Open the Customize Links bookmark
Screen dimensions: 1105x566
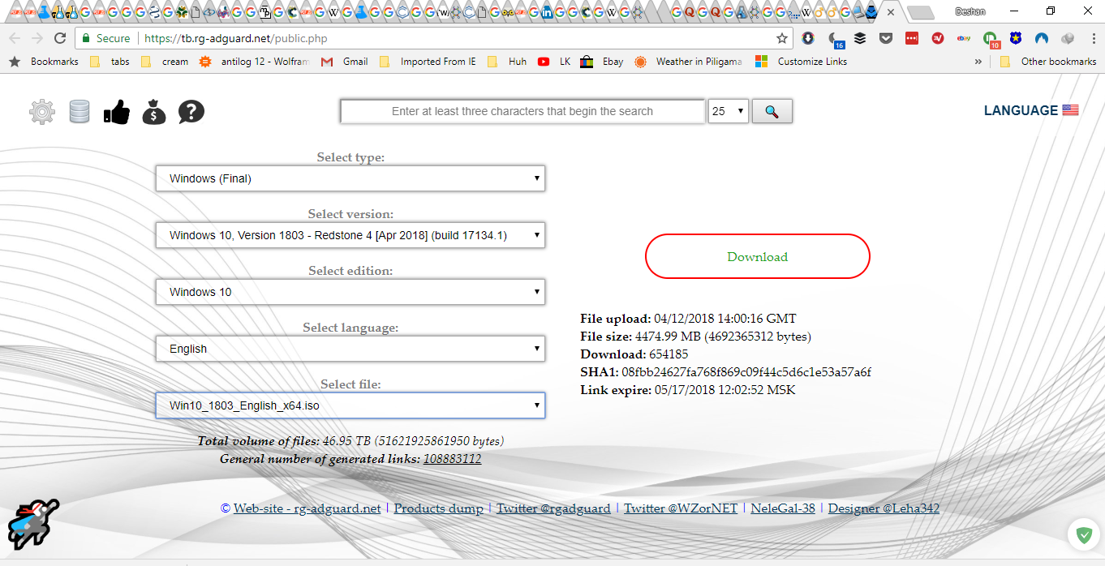point(801,62)
